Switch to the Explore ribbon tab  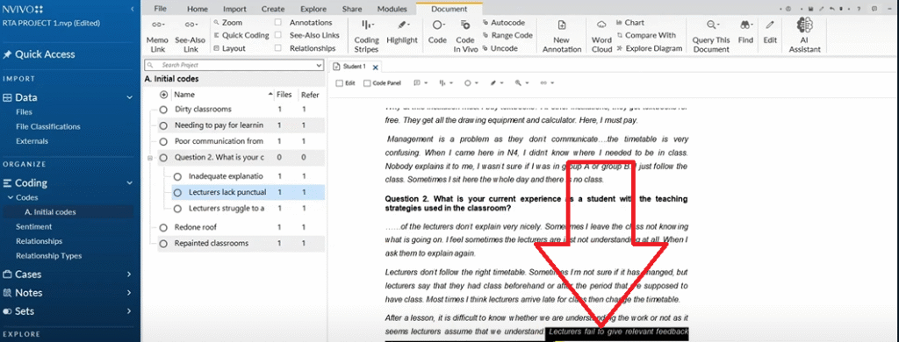click(313, 9)
